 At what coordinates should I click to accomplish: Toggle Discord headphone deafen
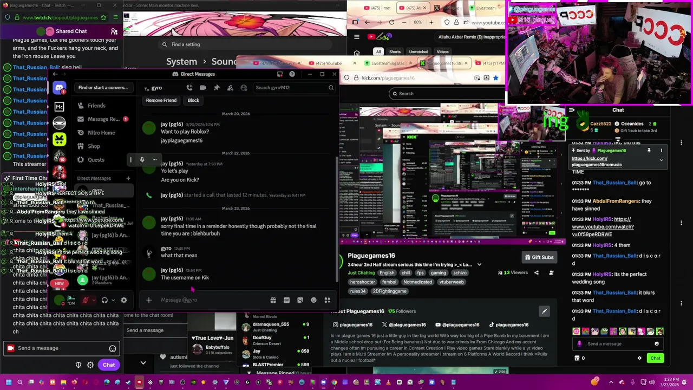point(104,300)
